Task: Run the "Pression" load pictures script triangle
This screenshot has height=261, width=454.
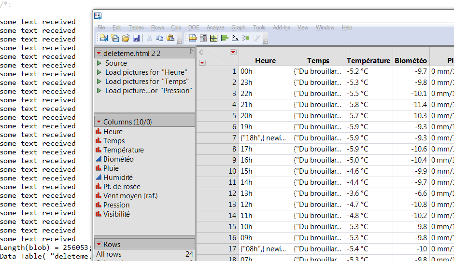Action: (x=99, y=91)
